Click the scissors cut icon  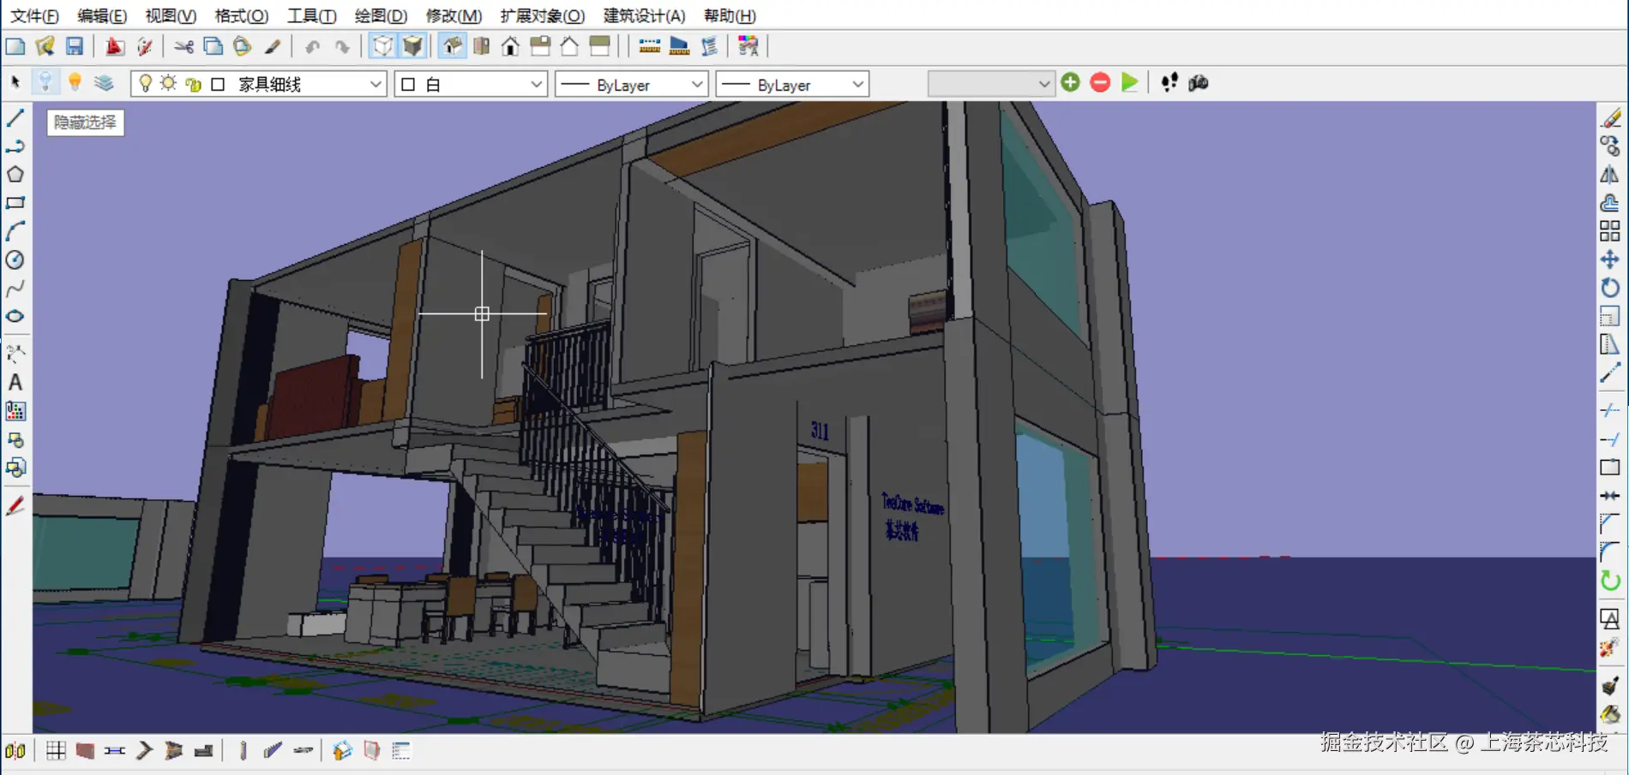click(183, 46)
